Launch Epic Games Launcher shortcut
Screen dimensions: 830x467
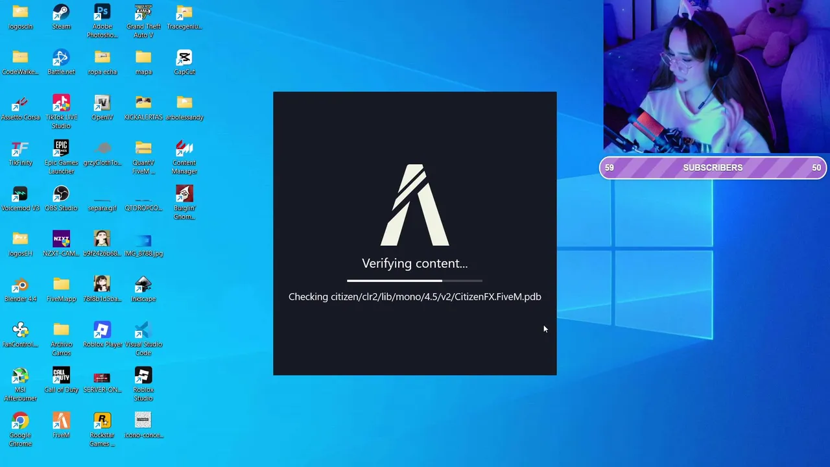(61, 158)
